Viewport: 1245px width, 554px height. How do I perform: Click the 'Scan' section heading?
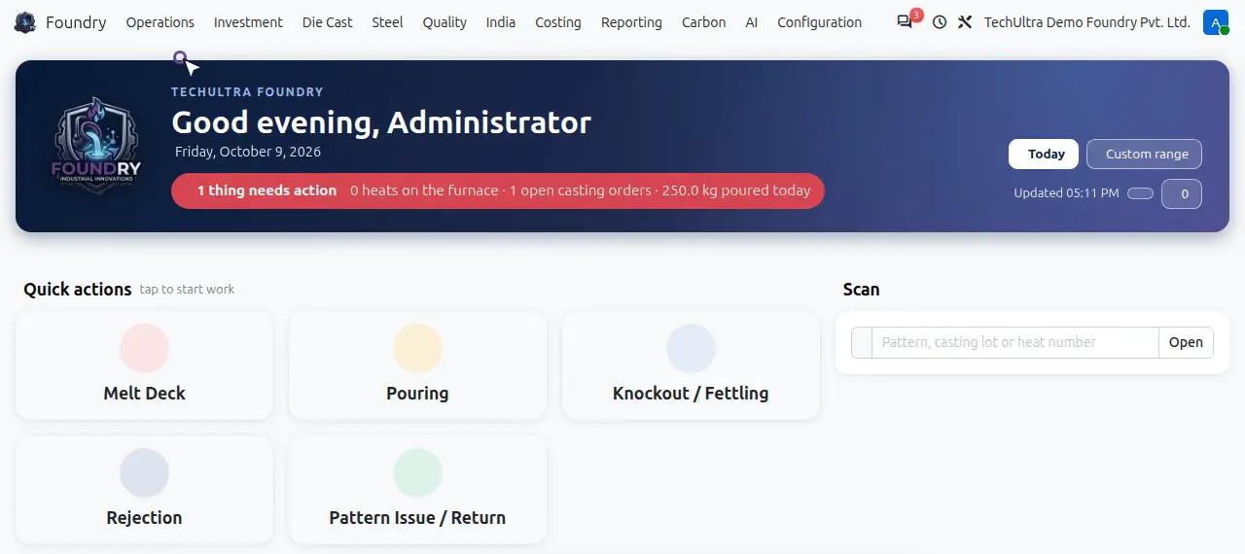(x=861, y=289)
